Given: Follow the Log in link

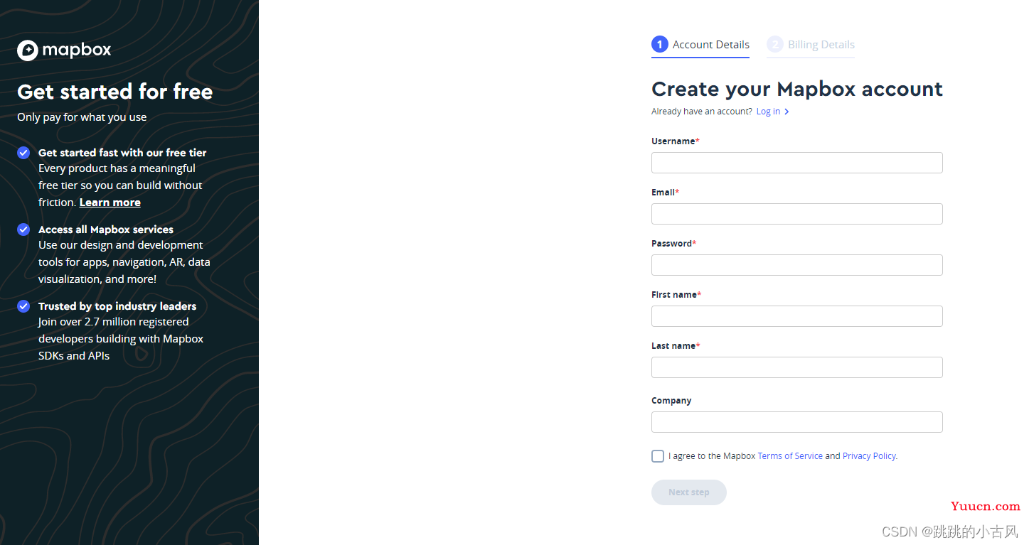Looking at the screenshot, I should (768, 112).
